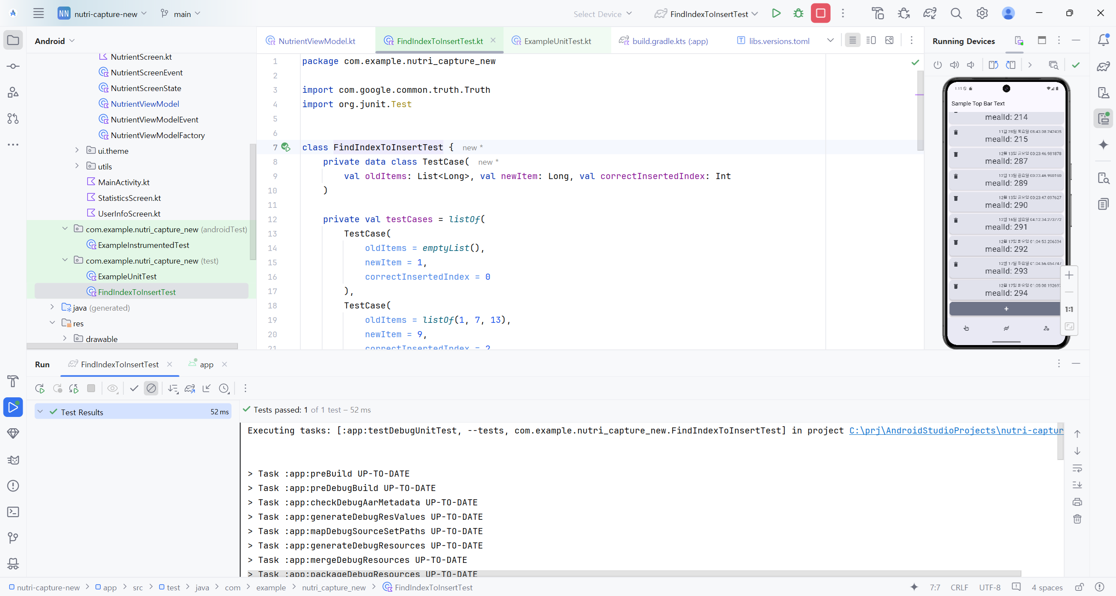
Task: Switch to the app run tab
Action: coord(206,365)
